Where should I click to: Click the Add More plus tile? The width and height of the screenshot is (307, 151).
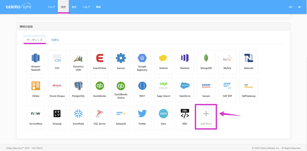[x=206, y=117]
